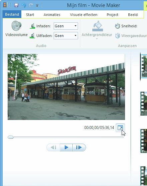Screen dimensions: 147x186
Task: Expand the quick access toolbar customize arrow
Action: [x=37, y=6]
